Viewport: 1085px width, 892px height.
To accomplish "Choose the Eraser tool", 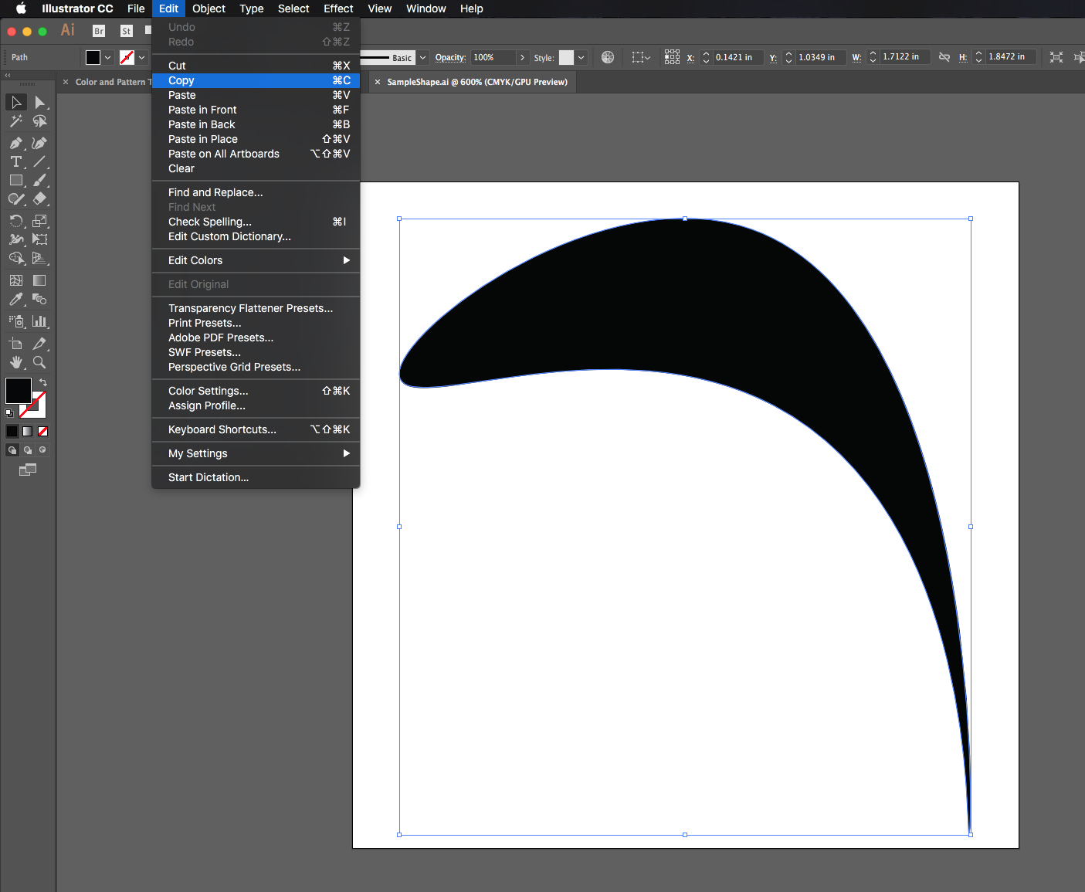I will 39,198.
